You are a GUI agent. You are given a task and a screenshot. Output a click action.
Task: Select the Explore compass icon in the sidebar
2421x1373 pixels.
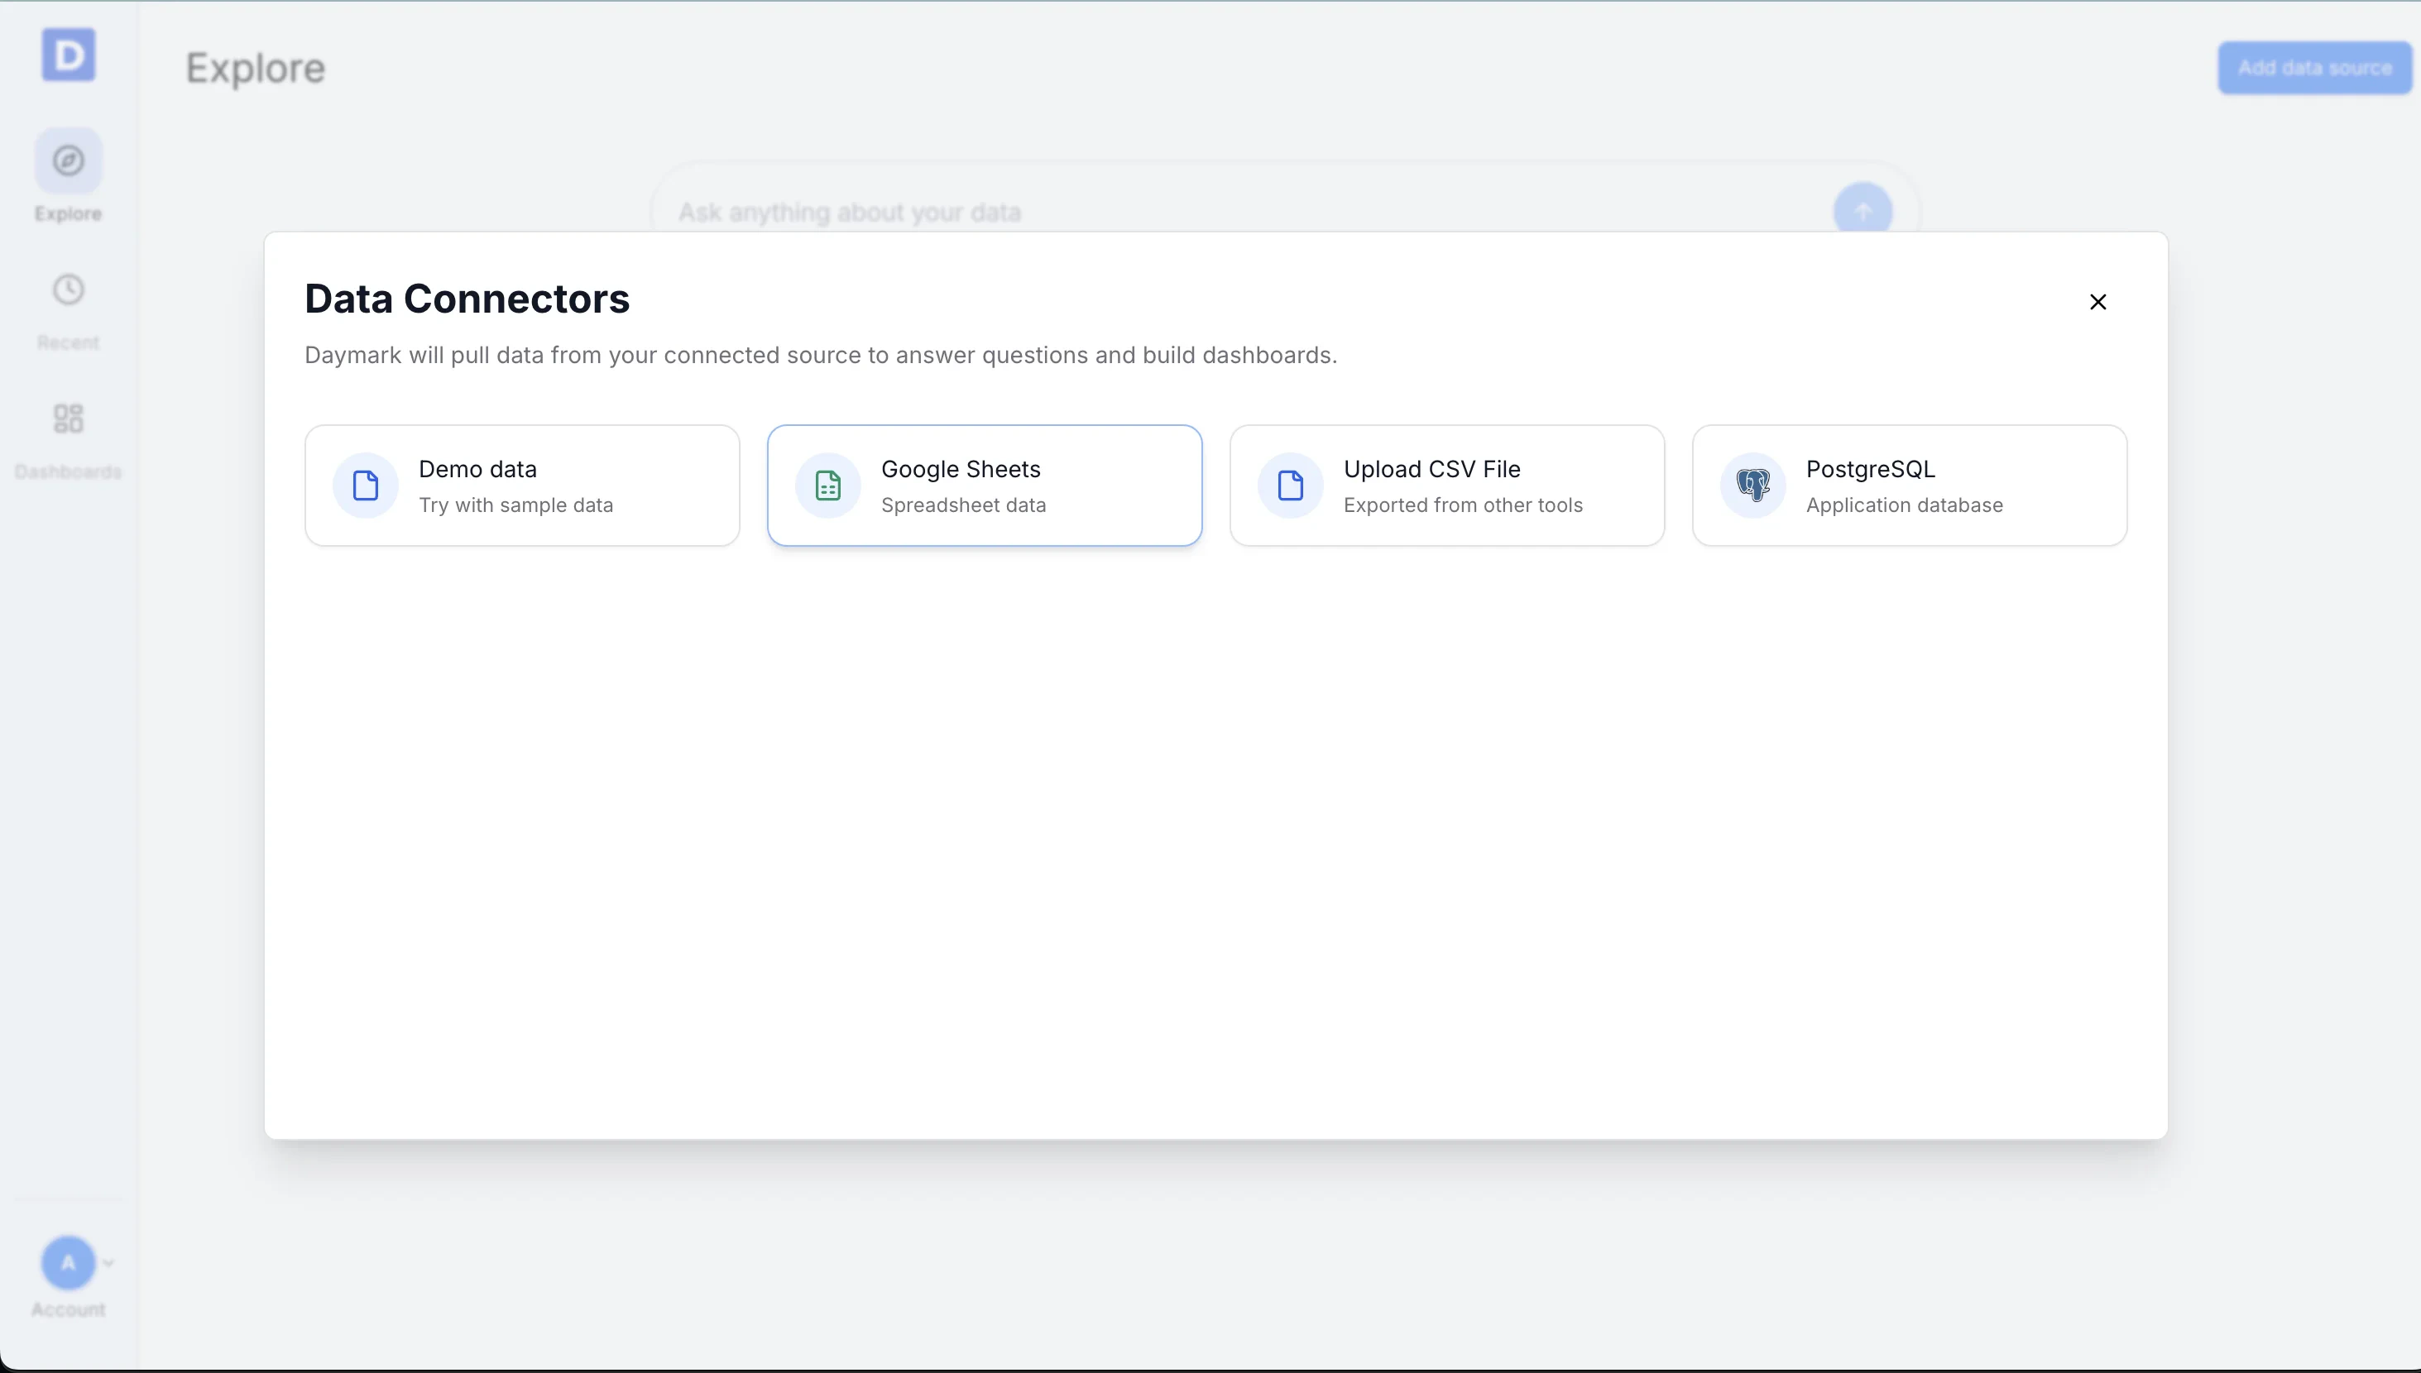pyautogui.click(x=68, y=159)
